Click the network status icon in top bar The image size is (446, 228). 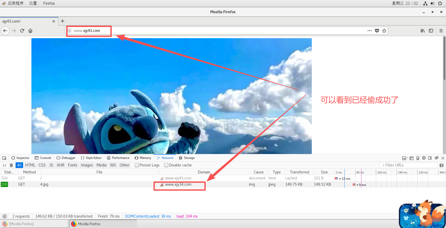point(425,3)
